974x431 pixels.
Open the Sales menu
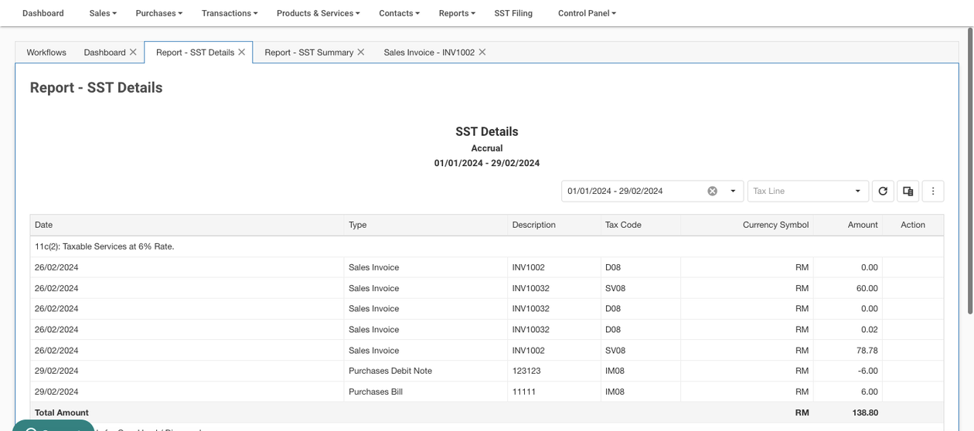pyautogui.click(x=102, y=13)
